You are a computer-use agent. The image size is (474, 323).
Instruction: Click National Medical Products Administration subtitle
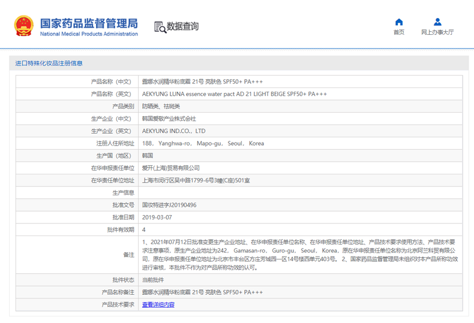click(x=89, y=34)
